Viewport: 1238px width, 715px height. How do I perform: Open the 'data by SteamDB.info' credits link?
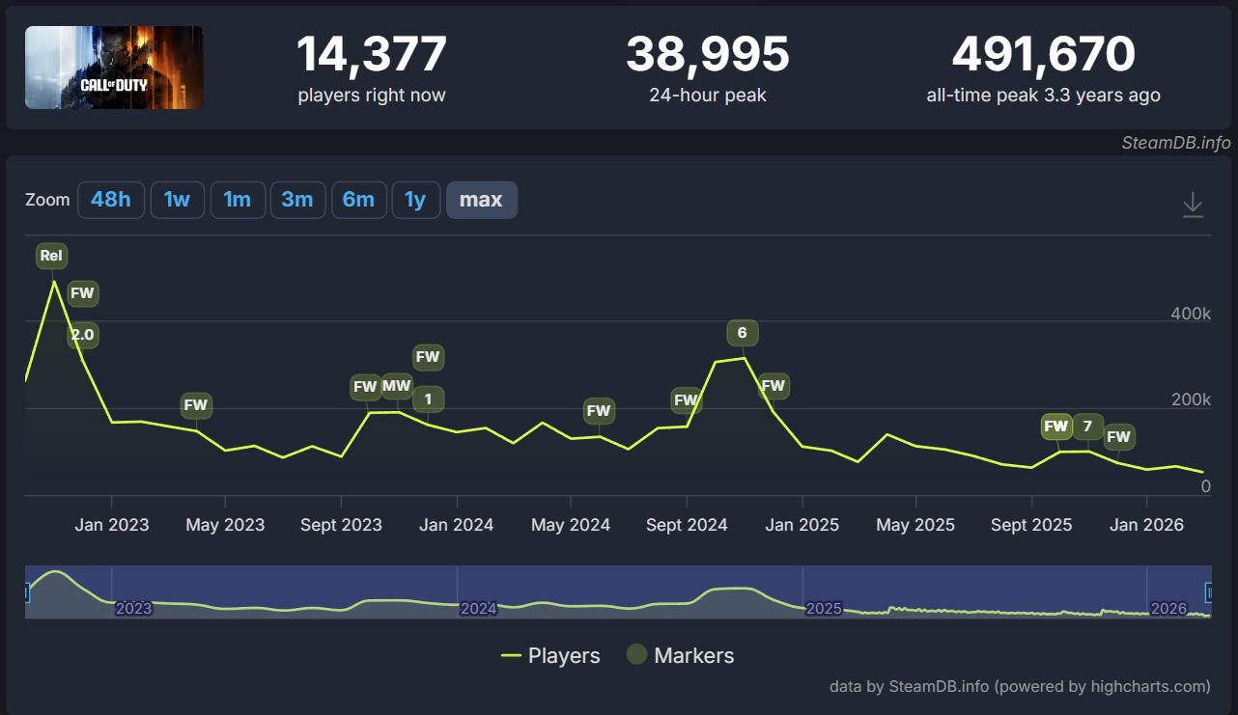pyautogui.click(x=1020, y=686)
